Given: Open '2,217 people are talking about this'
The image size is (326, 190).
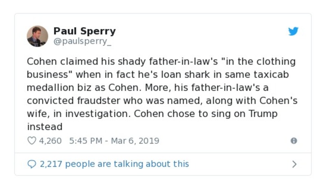Looking at the screenshot, I should [x=114, y=164].
